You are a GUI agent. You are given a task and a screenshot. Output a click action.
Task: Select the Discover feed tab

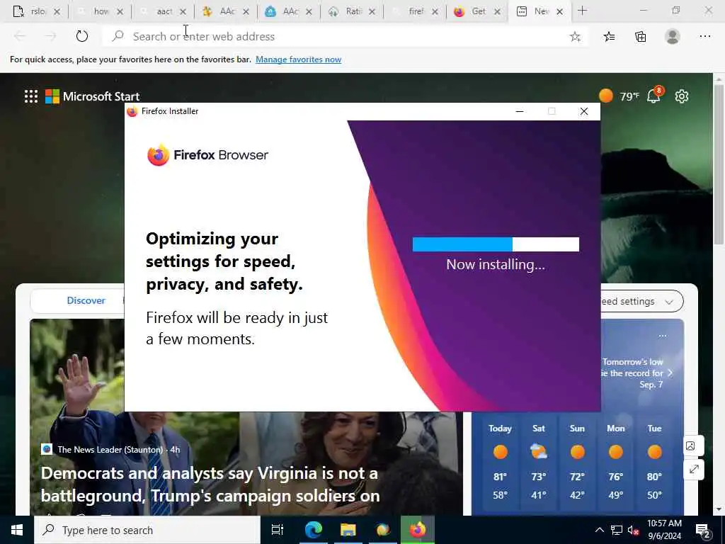point(86,300)
